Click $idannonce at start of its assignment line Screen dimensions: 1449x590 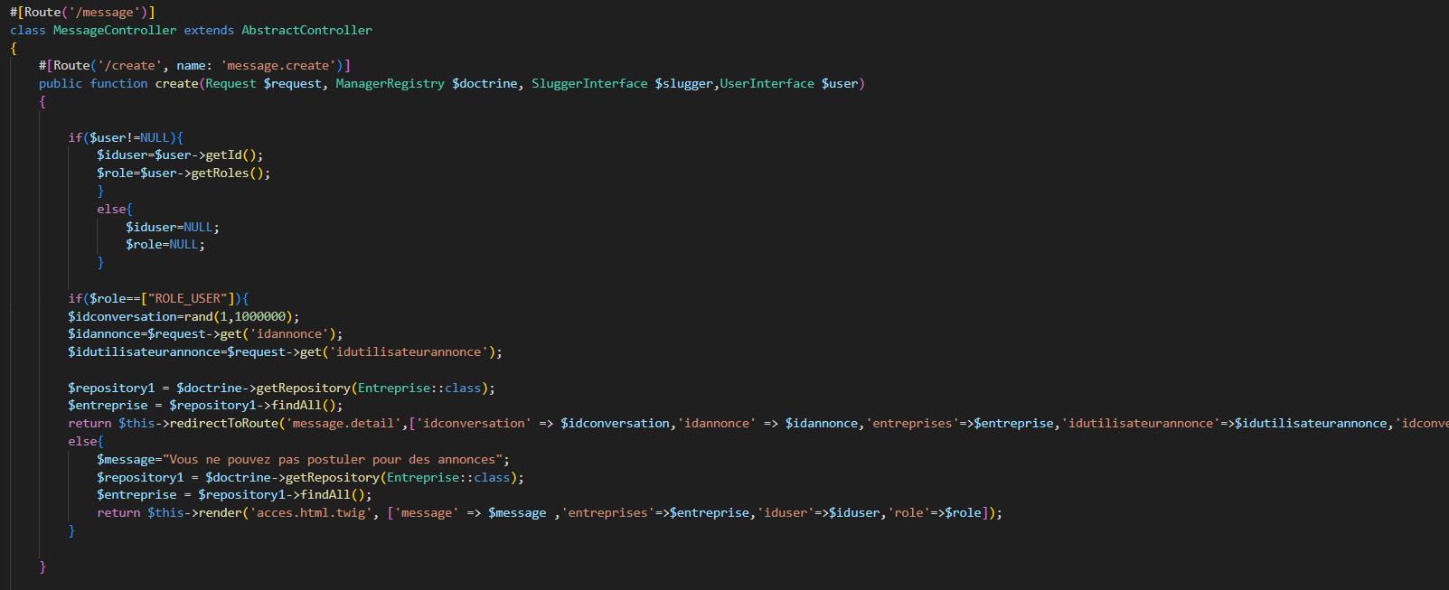[104, 333]
